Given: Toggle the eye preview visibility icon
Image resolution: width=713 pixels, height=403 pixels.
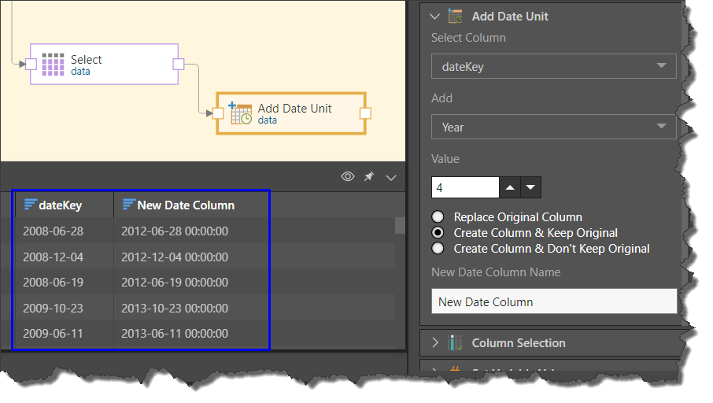Looking at the screenshot, I should [x=348, y=177].
